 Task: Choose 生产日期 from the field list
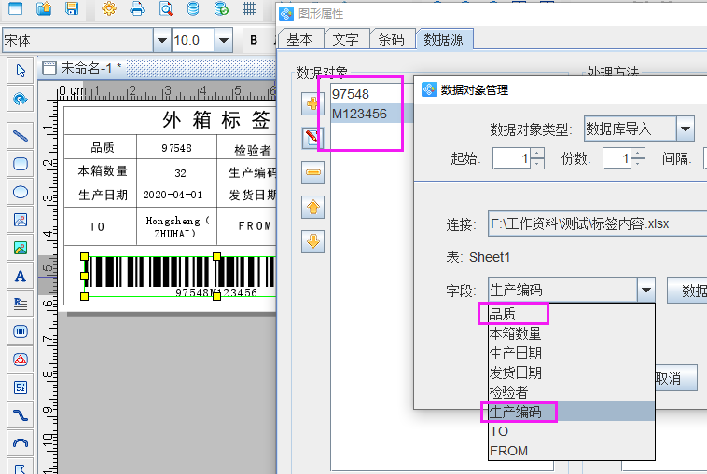pyautogui.click(x=515, y=353)
